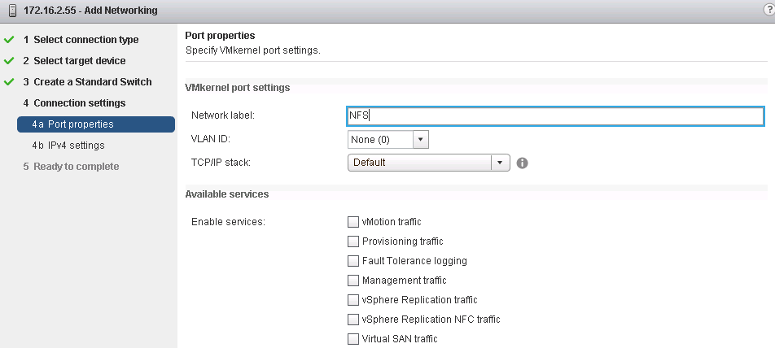
Task: Enable Virtual SAN traffic
Action: [x=353, y=339]
